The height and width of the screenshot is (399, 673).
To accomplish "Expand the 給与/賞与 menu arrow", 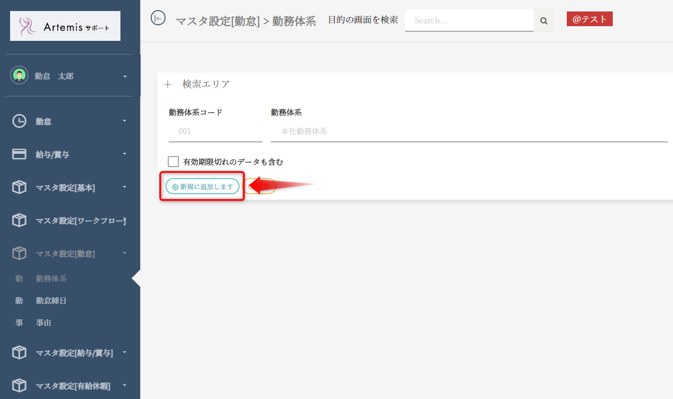I will click(x=125, y=154).
